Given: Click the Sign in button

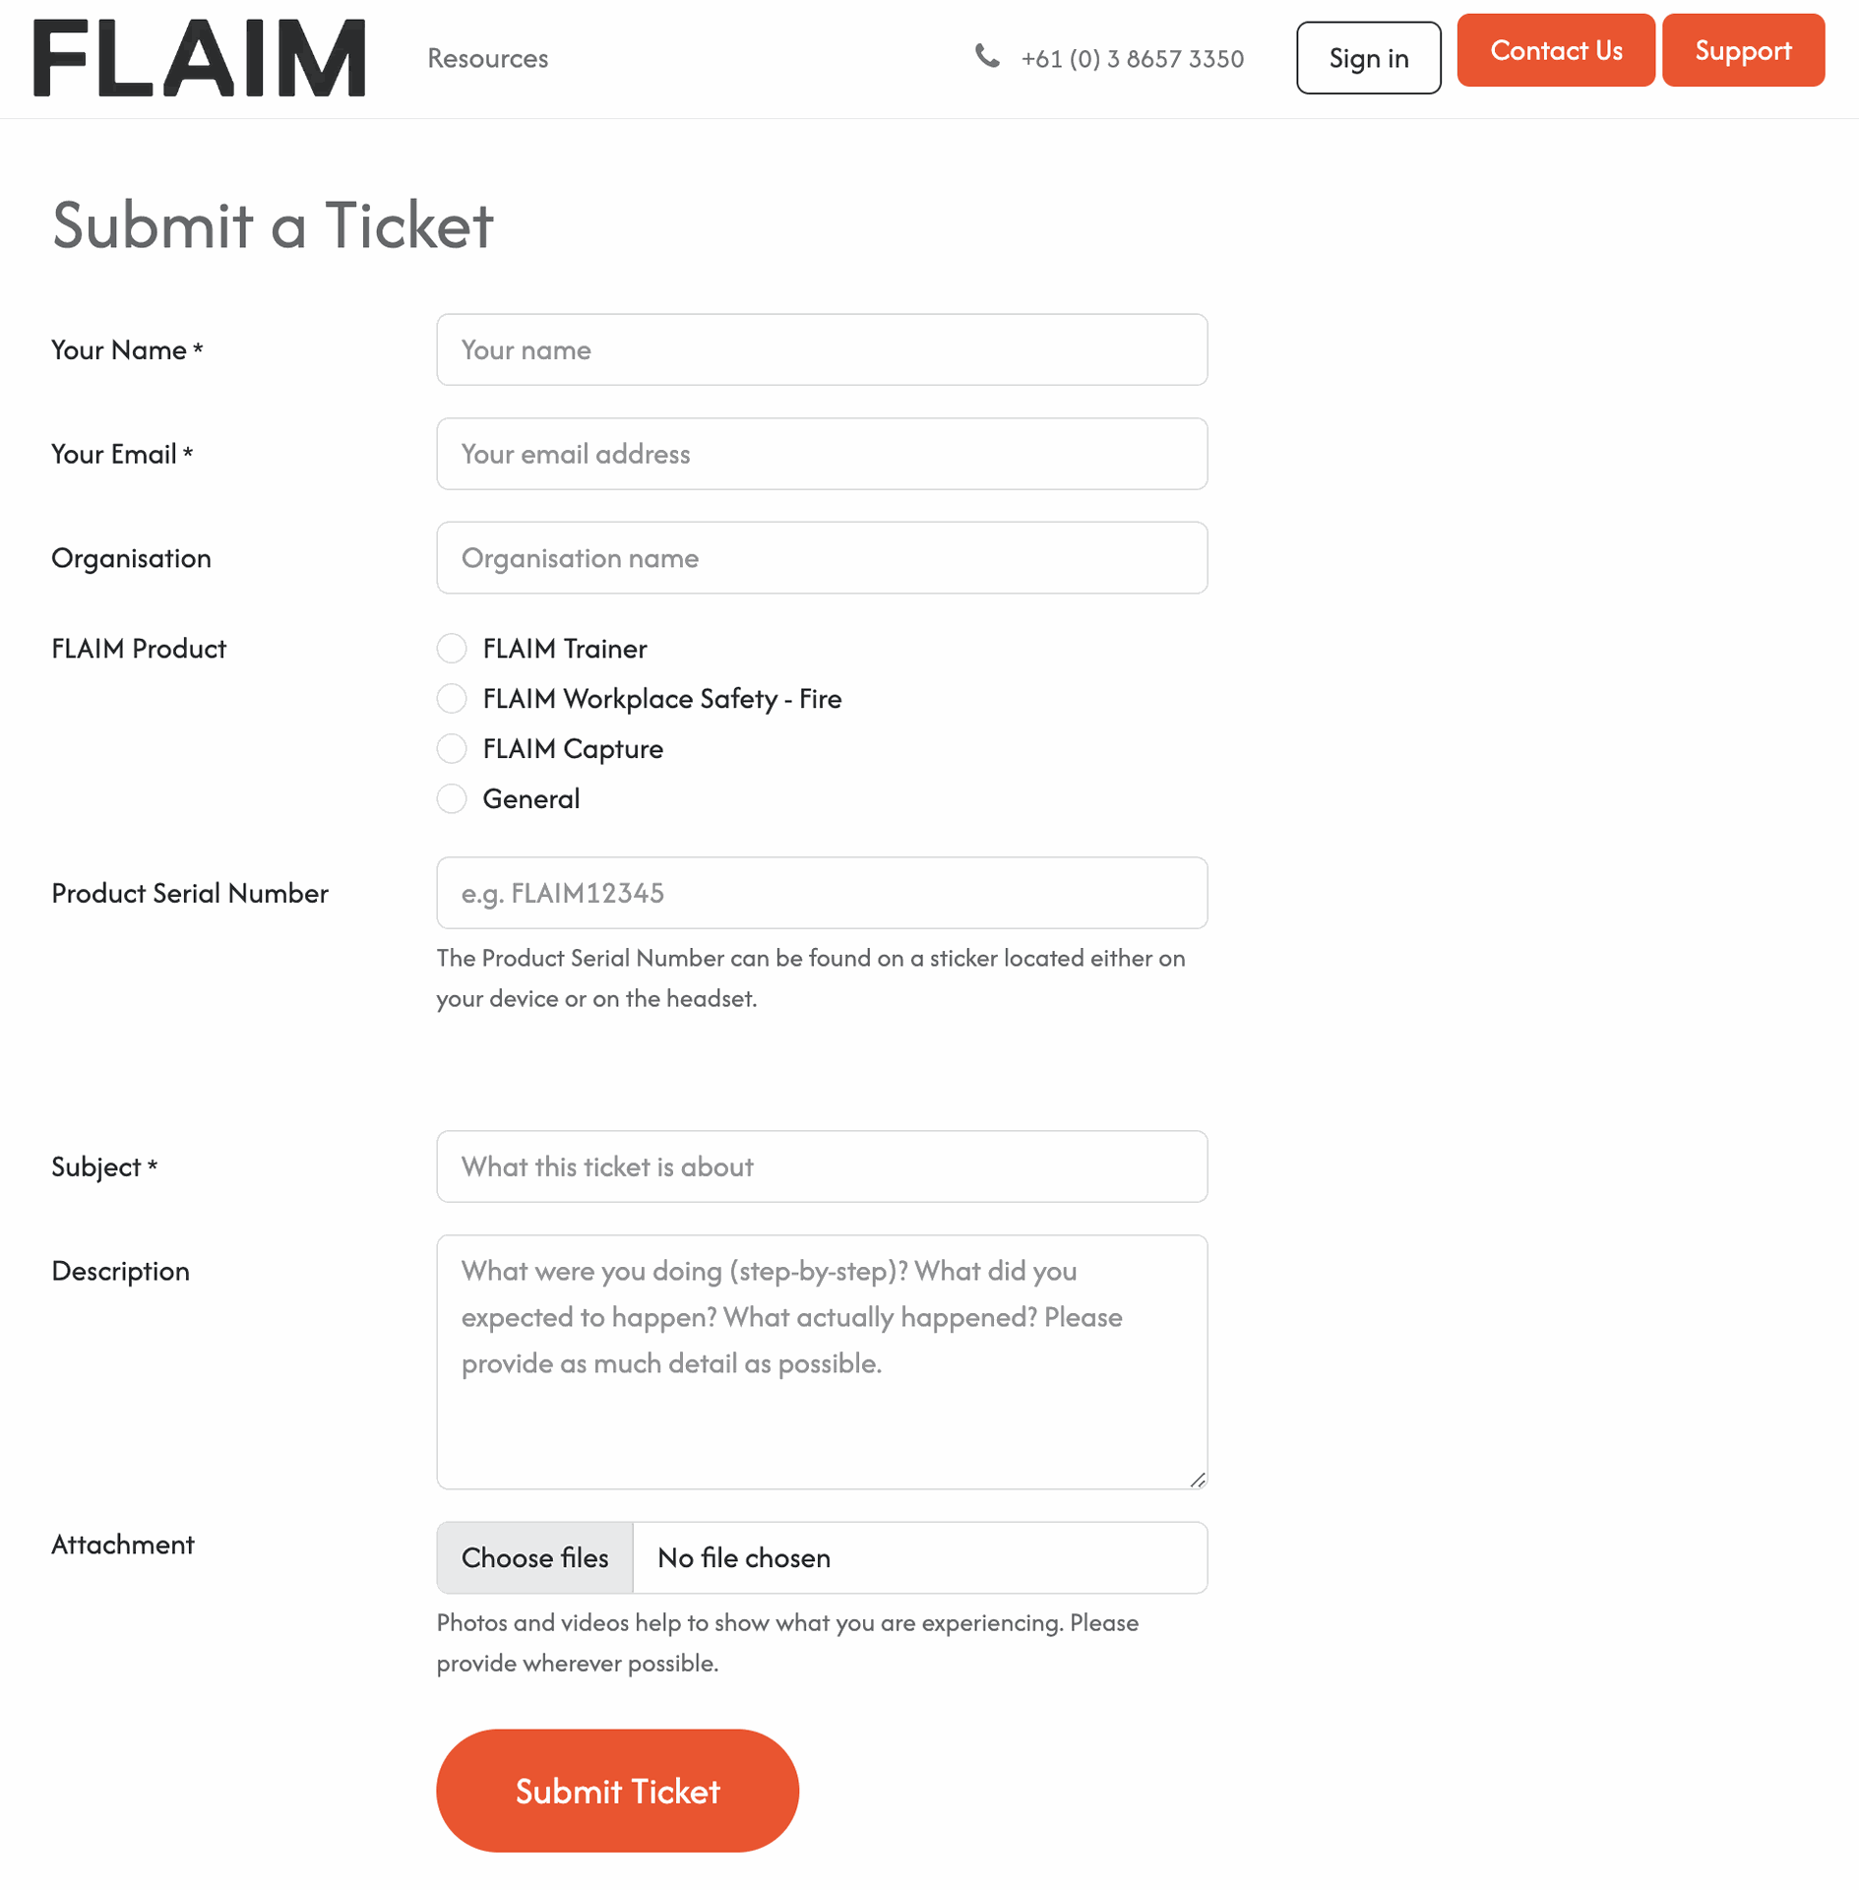Looking at the screenshot, I should (1368, 58).
